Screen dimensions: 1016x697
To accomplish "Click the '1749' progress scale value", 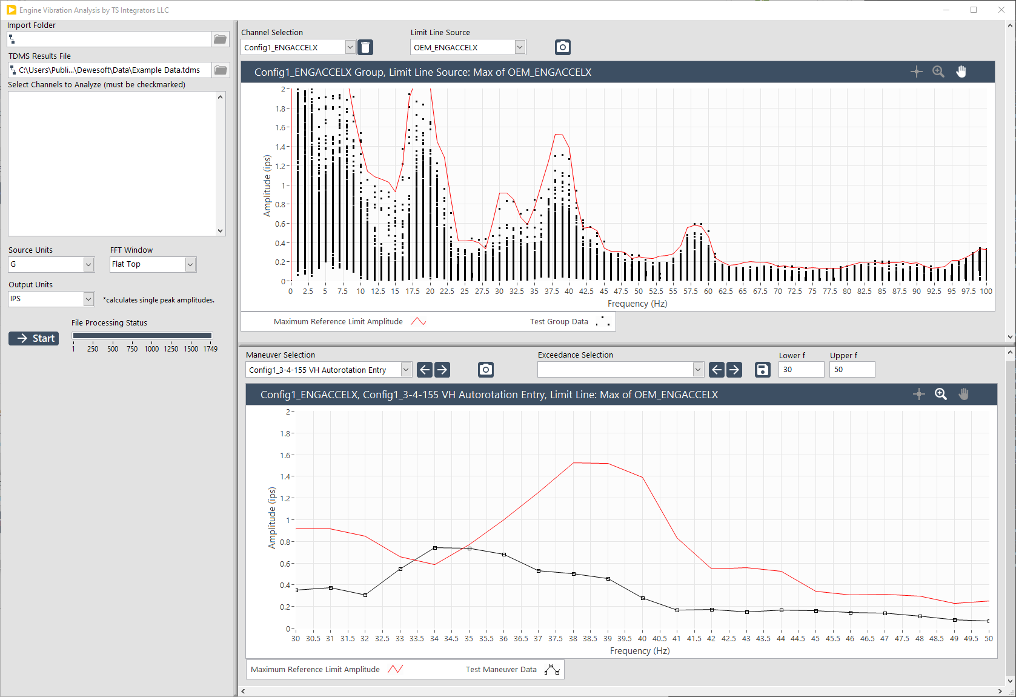I will tap(210, 348).
